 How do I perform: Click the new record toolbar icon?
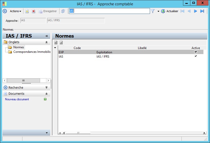pos(27,11)
